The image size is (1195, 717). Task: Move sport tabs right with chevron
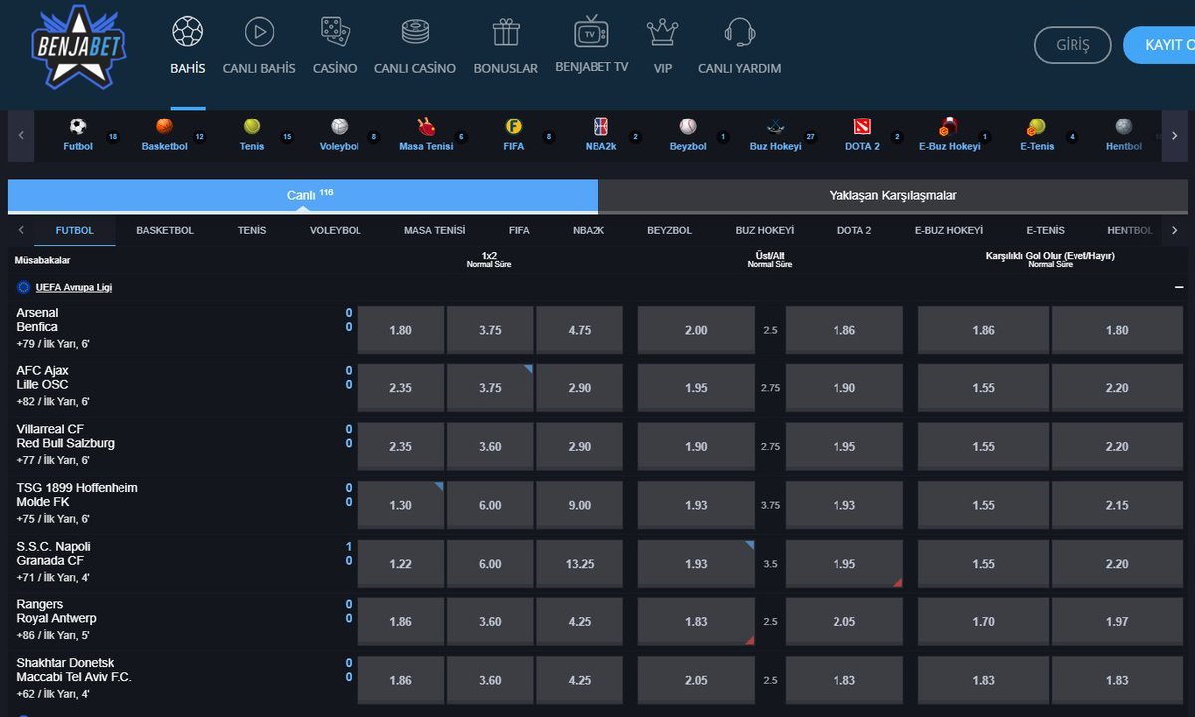coord(1174,230)
